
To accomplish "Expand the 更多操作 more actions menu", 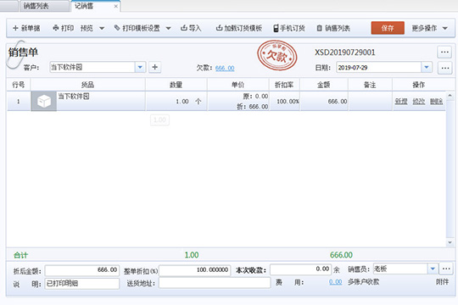I will coord(429,28).
